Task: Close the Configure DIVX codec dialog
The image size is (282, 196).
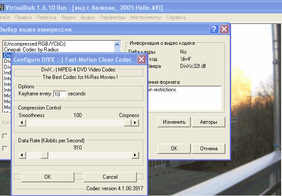Action: pos(141,59)
